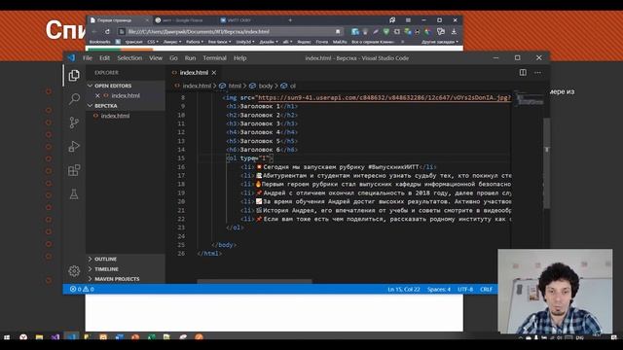Change encoding via UTF-8
623x350 pixels.
point(465,290)
